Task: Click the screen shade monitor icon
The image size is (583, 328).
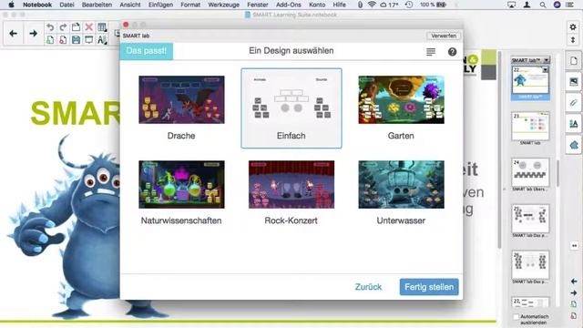Action: pos(89,40)
